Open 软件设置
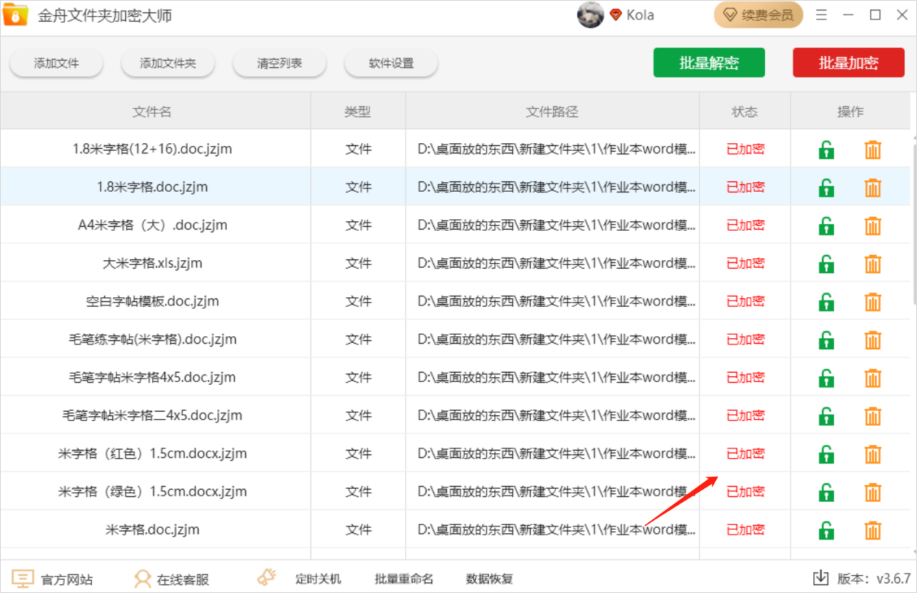The width and height of the screenshot is (917, 593). (391, 63)
